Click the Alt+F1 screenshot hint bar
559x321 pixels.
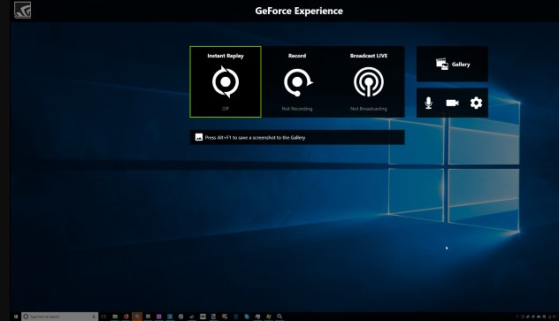(x=297, y=137)
